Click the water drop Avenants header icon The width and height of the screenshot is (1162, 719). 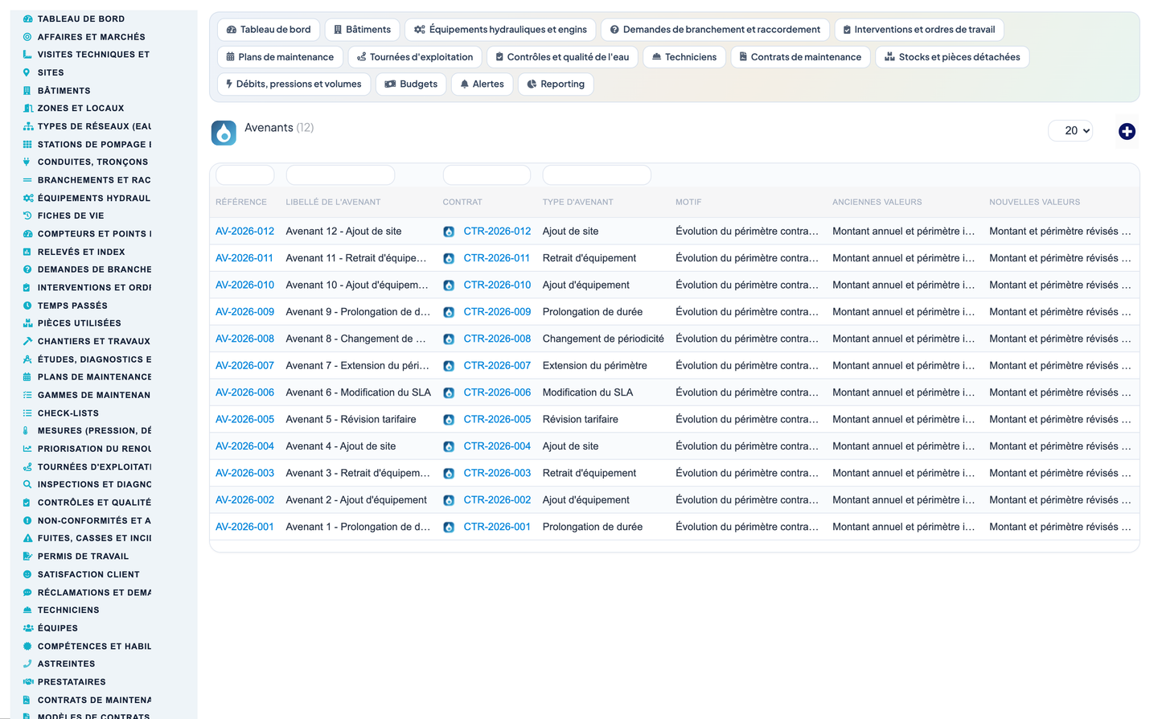coord(224,133)
